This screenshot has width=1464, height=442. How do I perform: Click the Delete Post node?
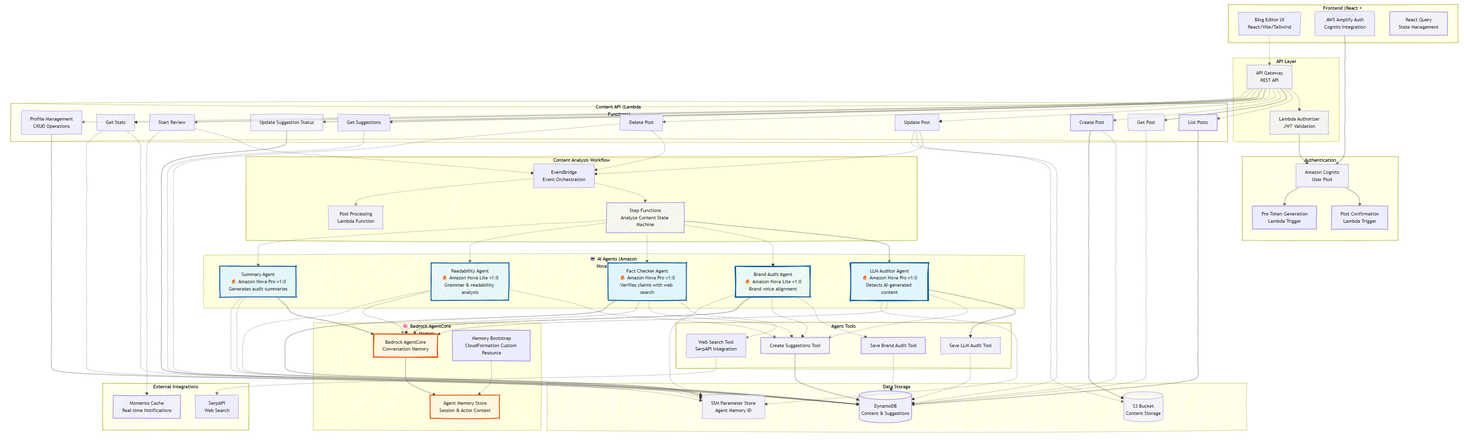[x=641, y=122]
